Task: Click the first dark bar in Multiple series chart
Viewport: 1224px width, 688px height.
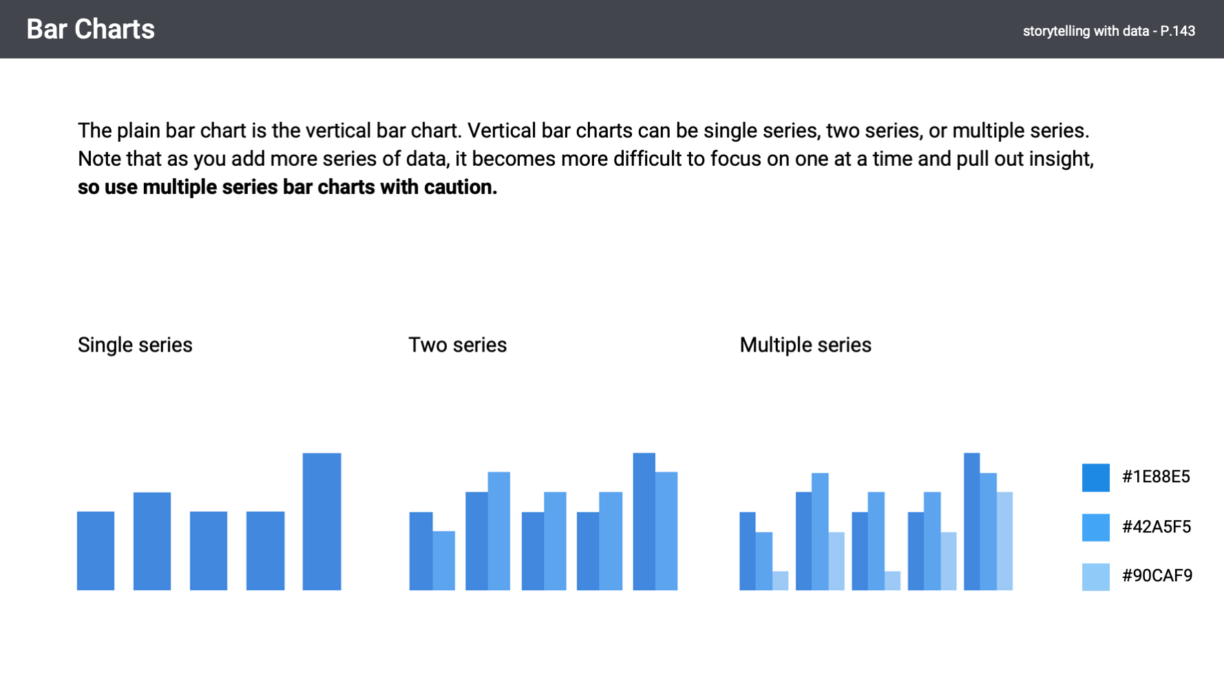Action: tap(747, 550)
